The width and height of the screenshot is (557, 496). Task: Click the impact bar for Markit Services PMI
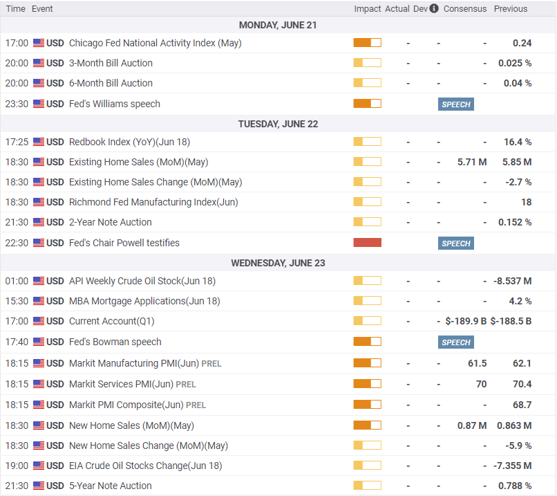pos(367,384)
